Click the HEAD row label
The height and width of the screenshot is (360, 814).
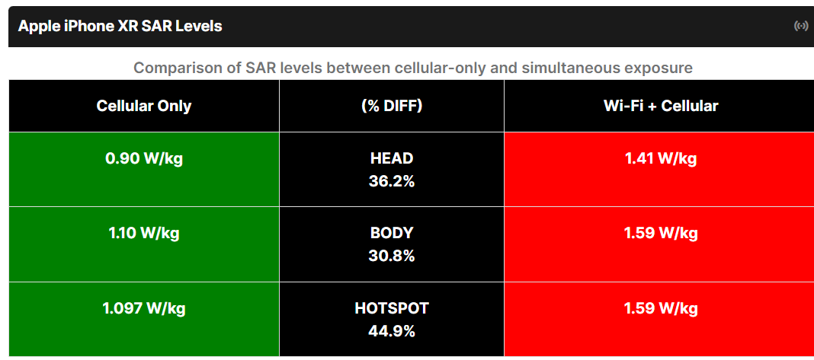click(392, 158)
